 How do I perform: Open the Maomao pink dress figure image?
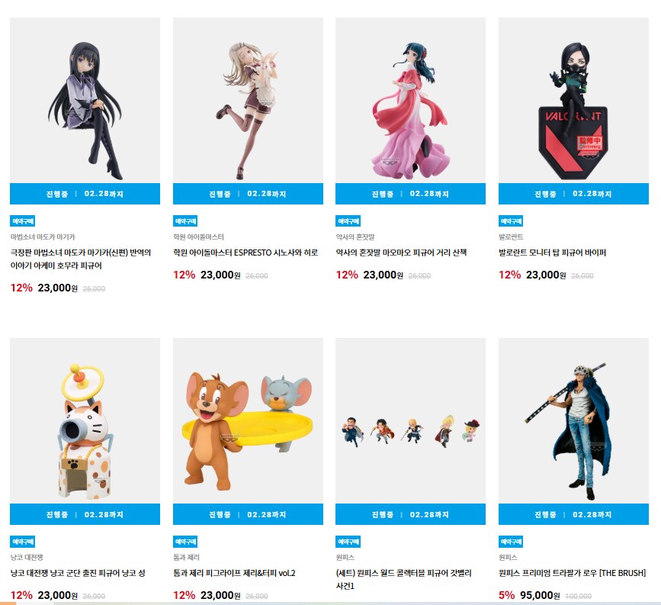(411, 101)
